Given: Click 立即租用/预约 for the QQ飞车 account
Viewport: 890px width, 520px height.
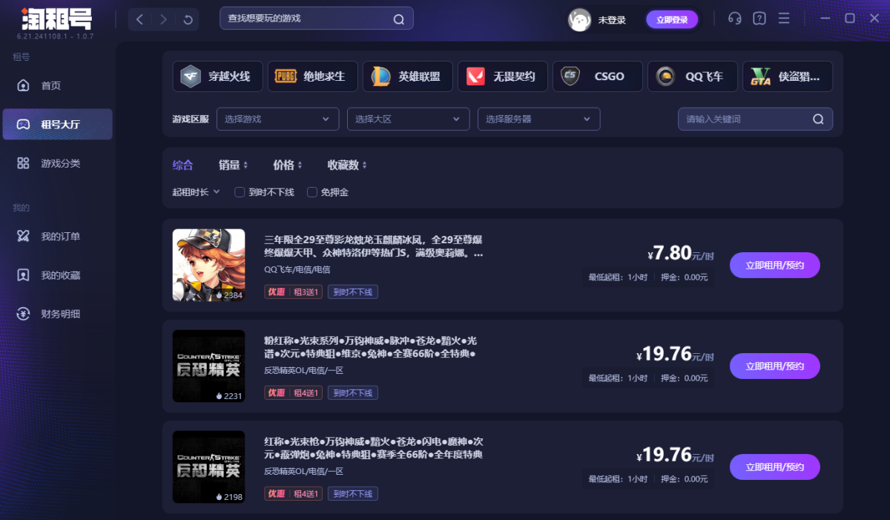Looking at the screenshot, I should 774,265.
